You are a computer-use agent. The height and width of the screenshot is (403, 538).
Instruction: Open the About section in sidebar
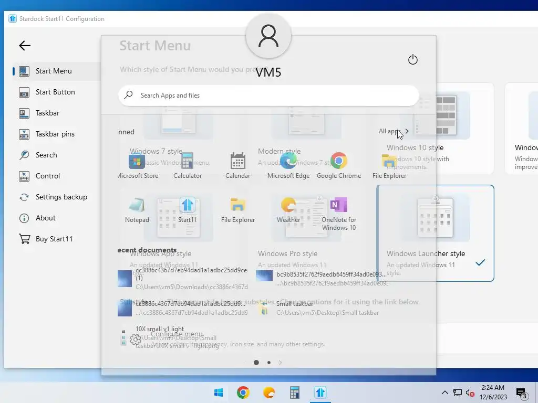[x=45, y=218]
